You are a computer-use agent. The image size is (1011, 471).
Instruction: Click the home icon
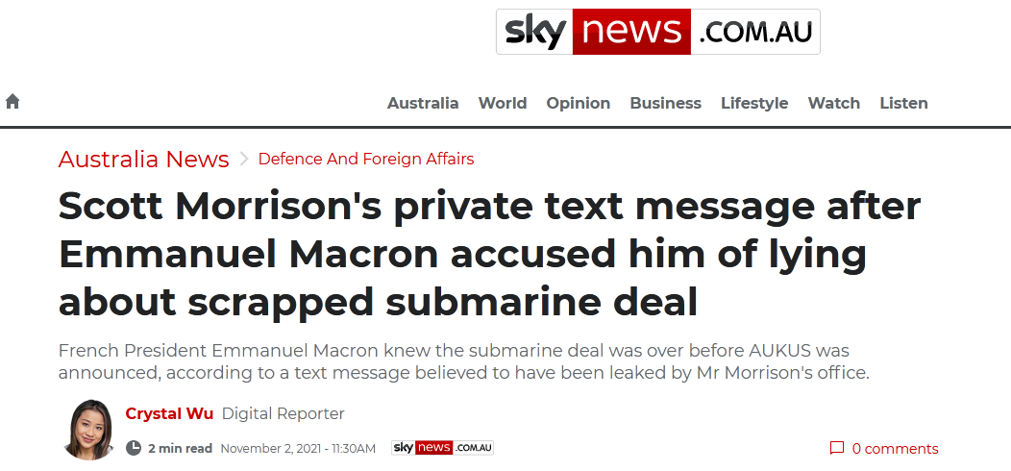tap(12, 102)
